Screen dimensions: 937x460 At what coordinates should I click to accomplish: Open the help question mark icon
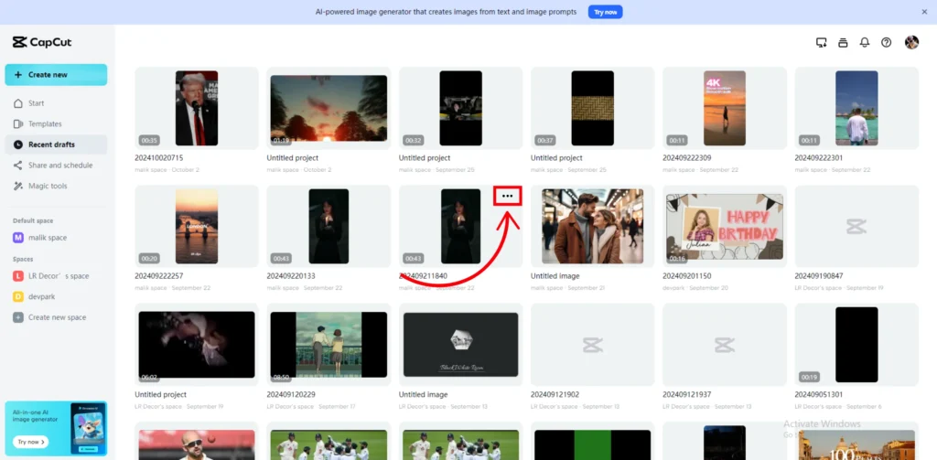click(887, 42)
